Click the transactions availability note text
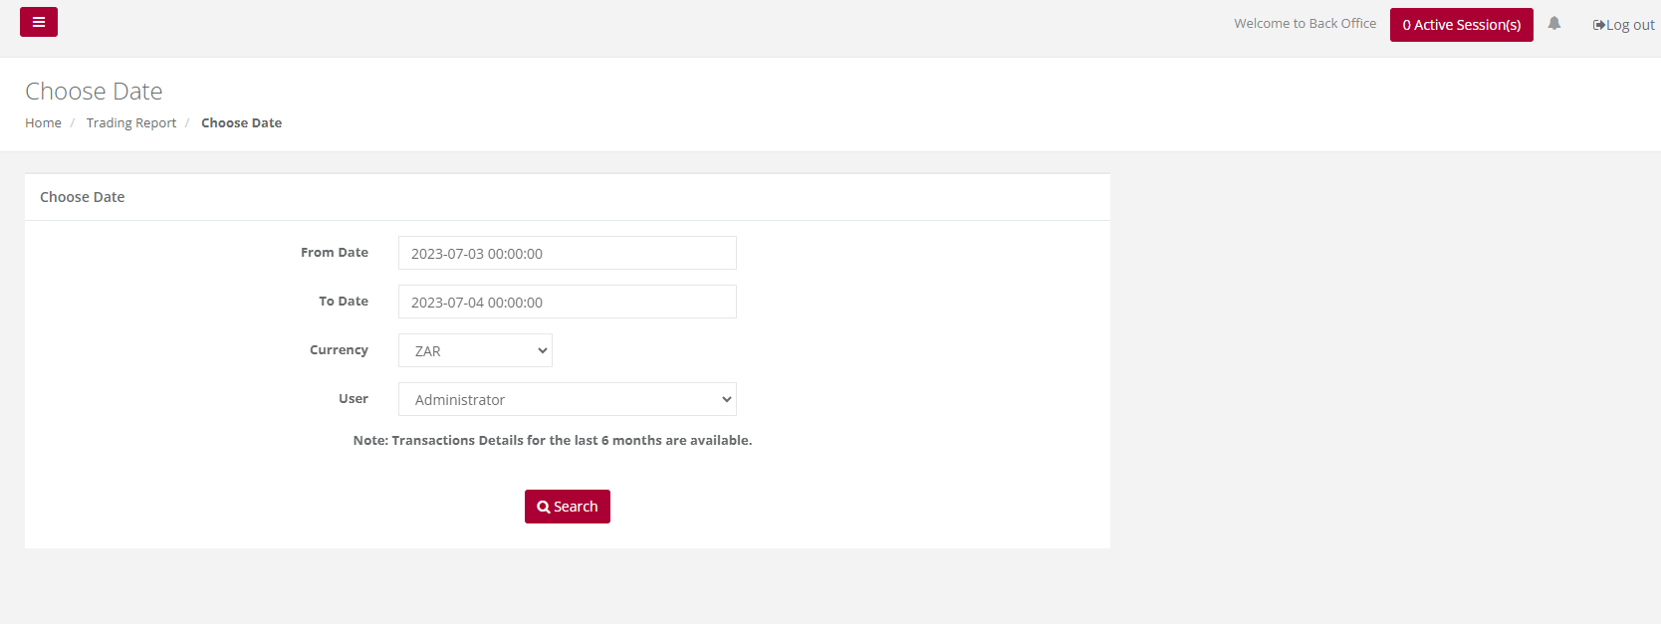 click(553, 440)
